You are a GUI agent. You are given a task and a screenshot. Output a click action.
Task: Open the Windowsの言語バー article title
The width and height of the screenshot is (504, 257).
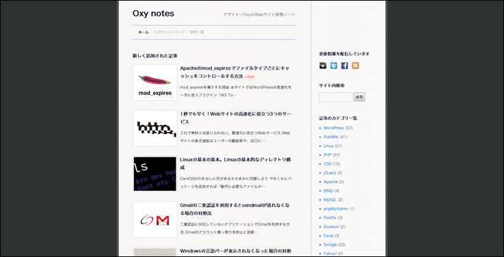[236, 251]
